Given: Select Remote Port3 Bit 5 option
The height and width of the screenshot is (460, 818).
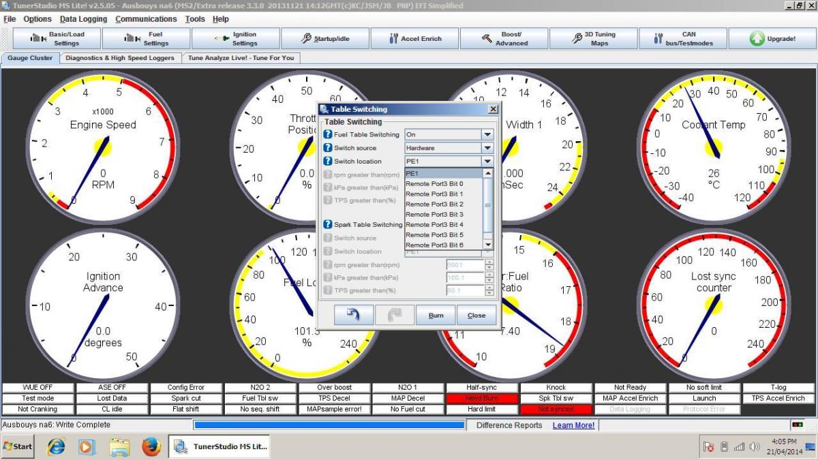Looking at the screenshot, I should pyautogui.click(x=444, y=234).
